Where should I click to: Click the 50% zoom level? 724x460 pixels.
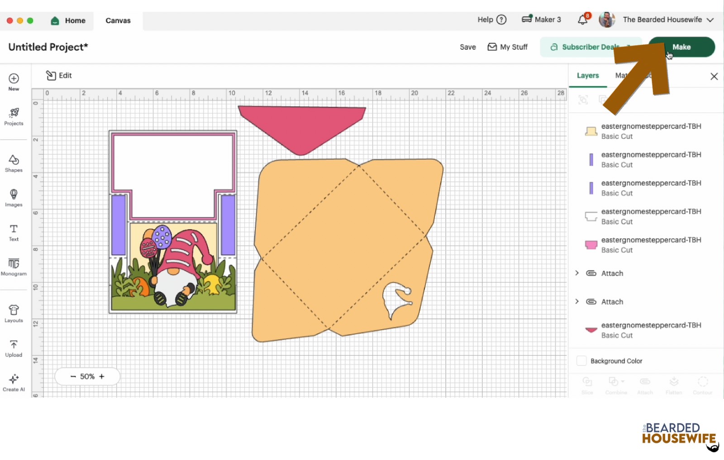pyautogui.click(x=87, y=376)
